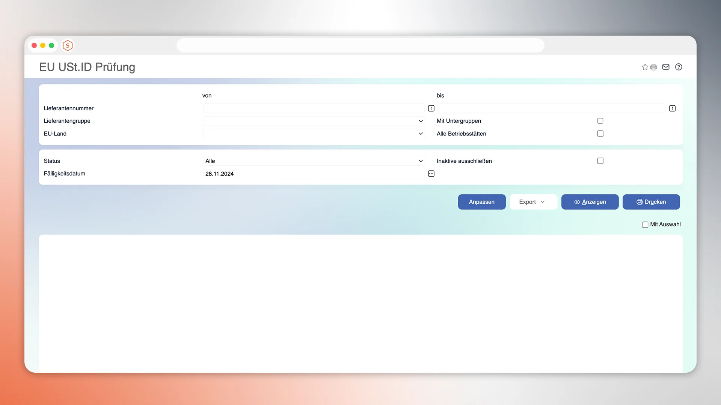Check Alle Betriebsstätten option

(x=600, y=133)
